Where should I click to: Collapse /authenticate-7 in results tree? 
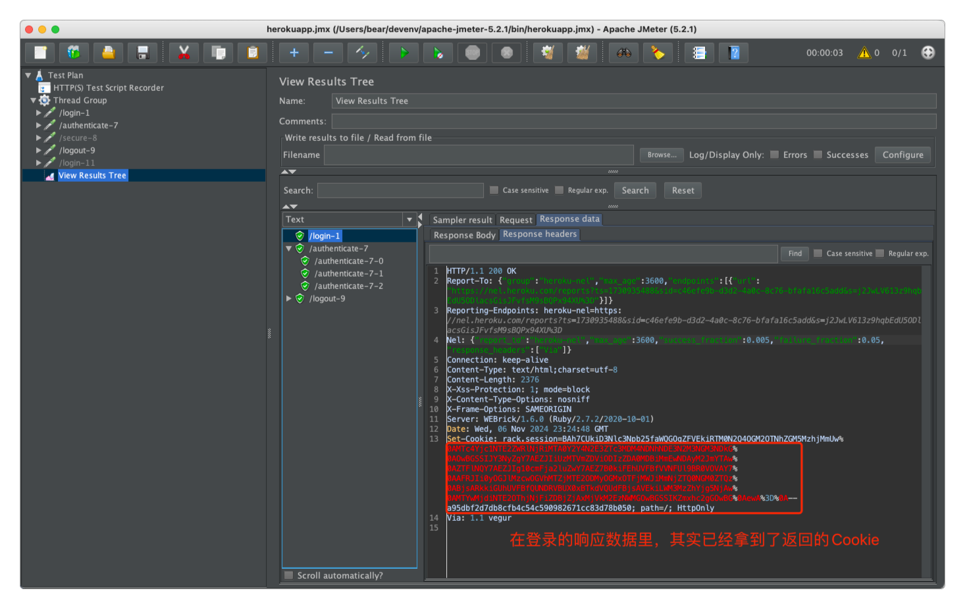point(288,248)
